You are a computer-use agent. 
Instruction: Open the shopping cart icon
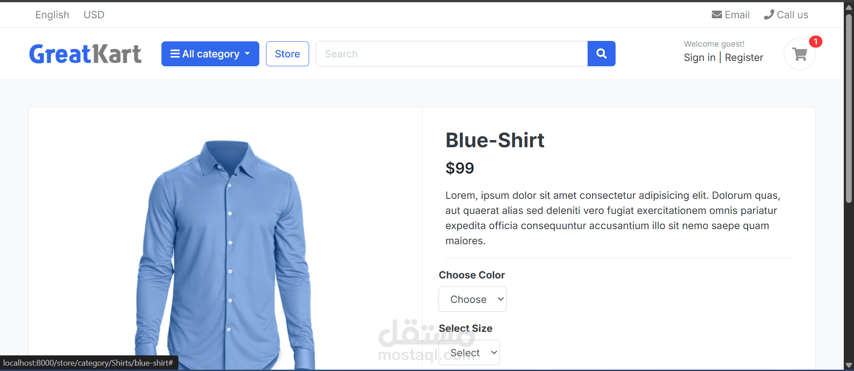coord(800,54)
